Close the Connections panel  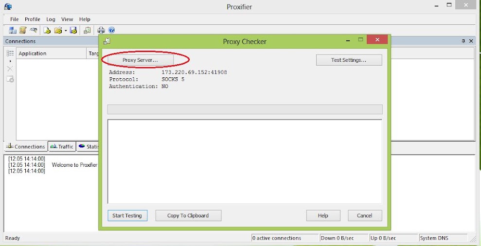[x=471, y=41]
